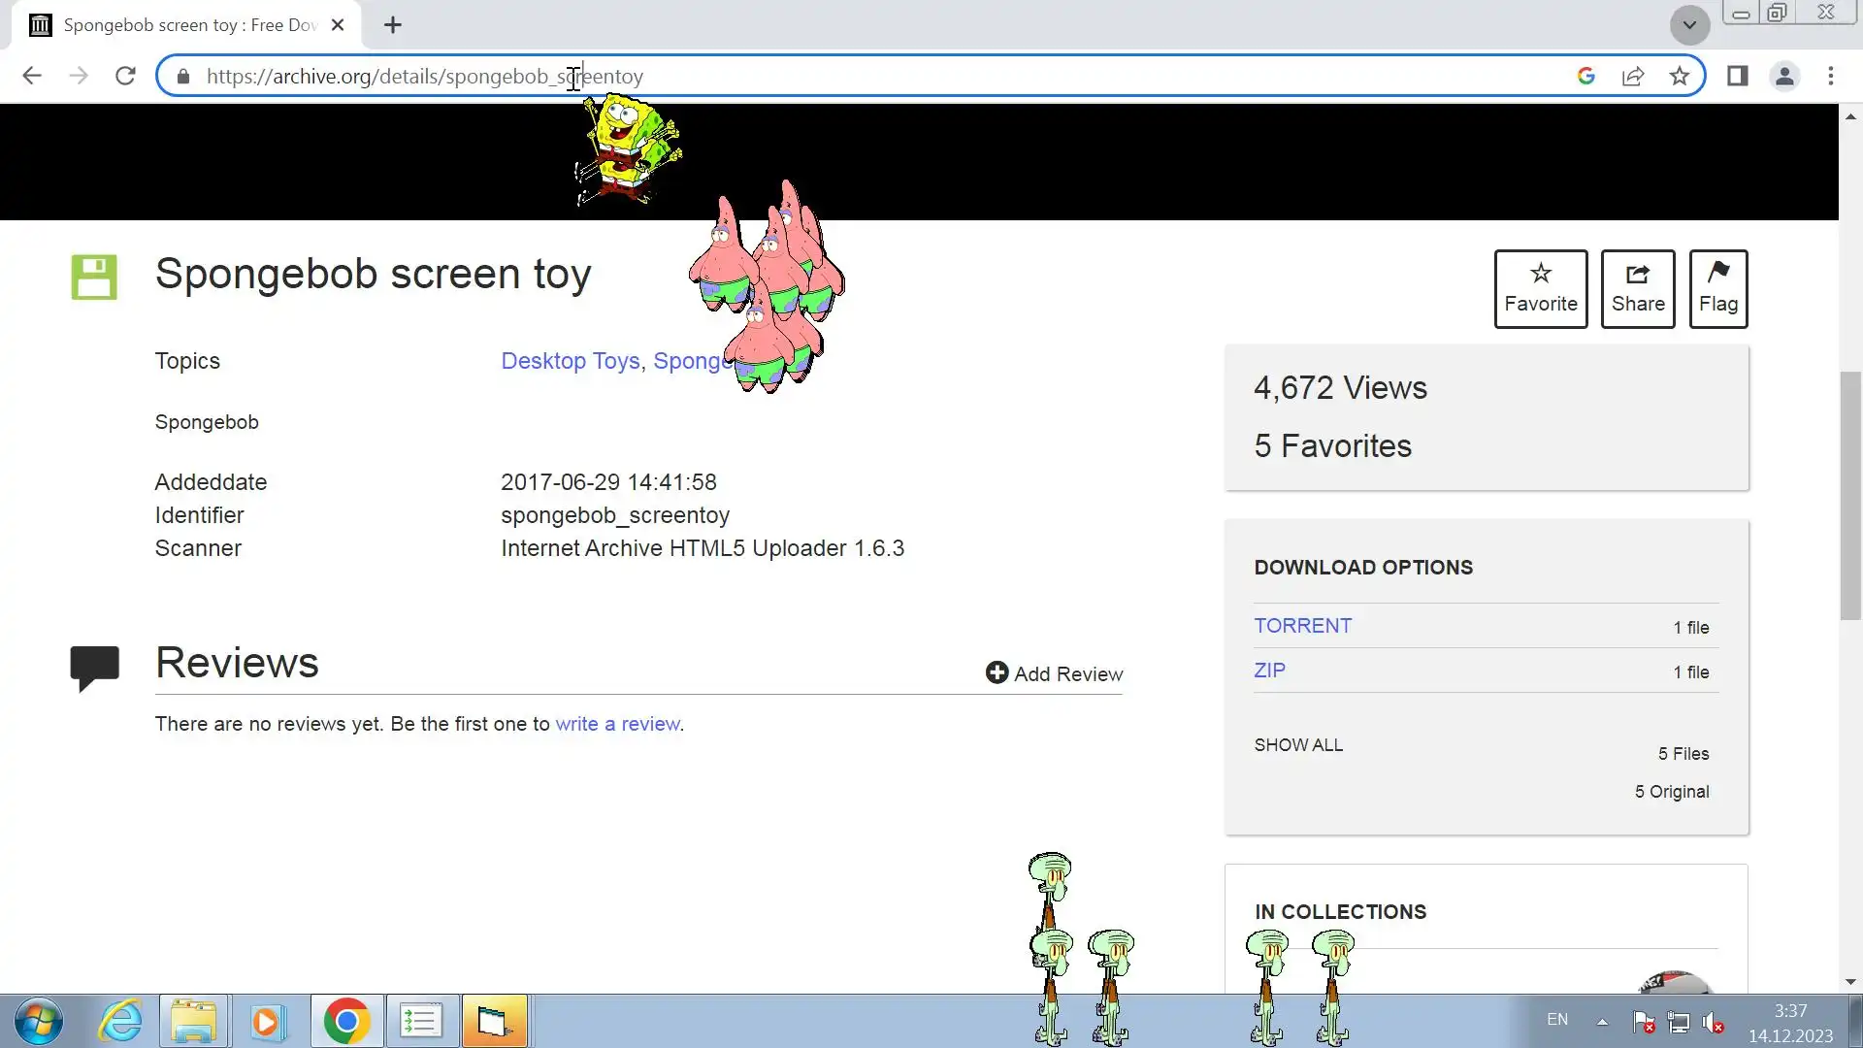This screenshot has height=1048, width=1863.
Task: Expand the tab search chevron
Action: tap(1688, 25)
